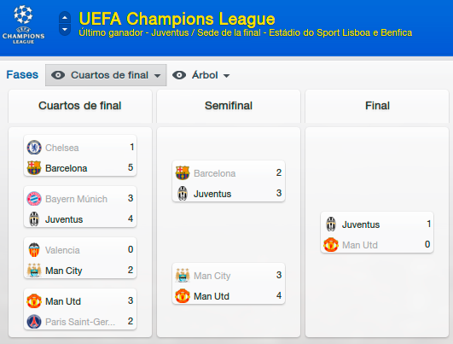Click Man Utd crest in final match
Image resolution: width=453 pixels, height=344 pixels.
click(x=331, y=245)
